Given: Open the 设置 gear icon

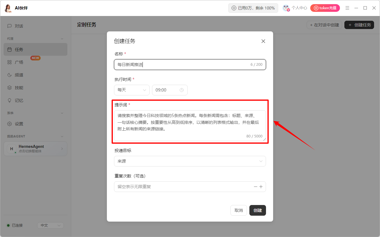Looking at the screenshot, I should pos(9,124).
